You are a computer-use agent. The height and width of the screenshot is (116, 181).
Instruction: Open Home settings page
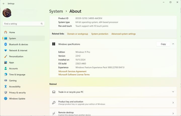pyautogui.click(x=24, y=32)
